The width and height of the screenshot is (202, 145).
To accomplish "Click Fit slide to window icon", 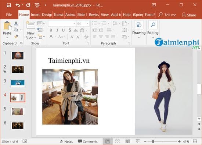I will (195, 141).
